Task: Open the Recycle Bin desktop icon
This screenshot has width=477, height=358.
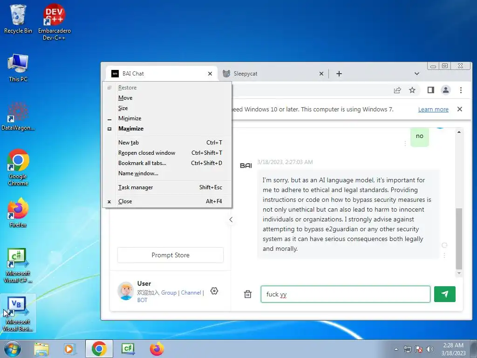Action: coord(18,19)
